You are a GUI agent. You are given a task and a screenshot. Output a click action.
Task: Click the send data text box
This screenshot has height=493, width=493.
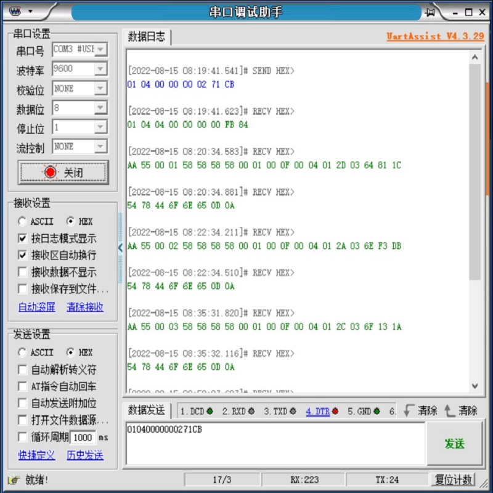tap(275, 444)
